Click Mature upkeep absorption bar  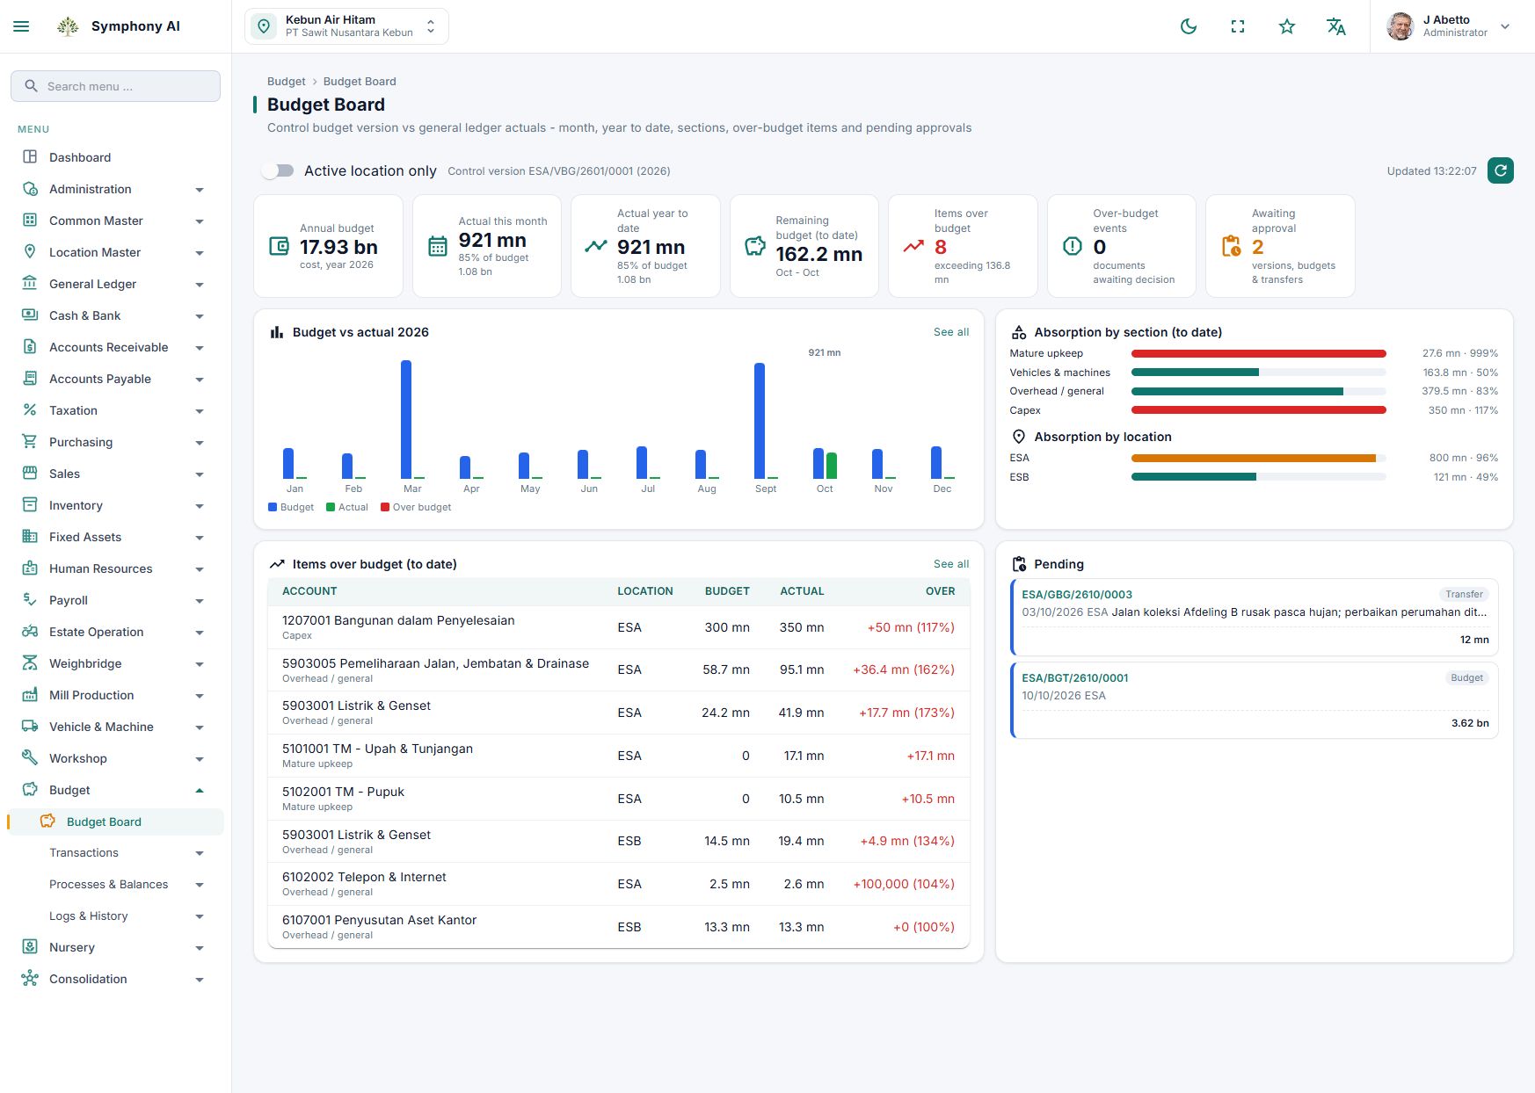point(1259,353)
